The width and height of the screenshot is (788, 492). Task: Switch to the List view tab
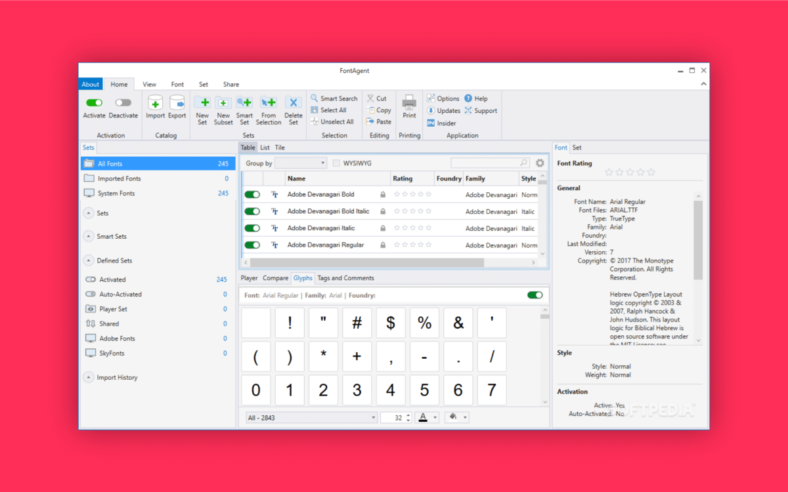[x=265, y=148]
